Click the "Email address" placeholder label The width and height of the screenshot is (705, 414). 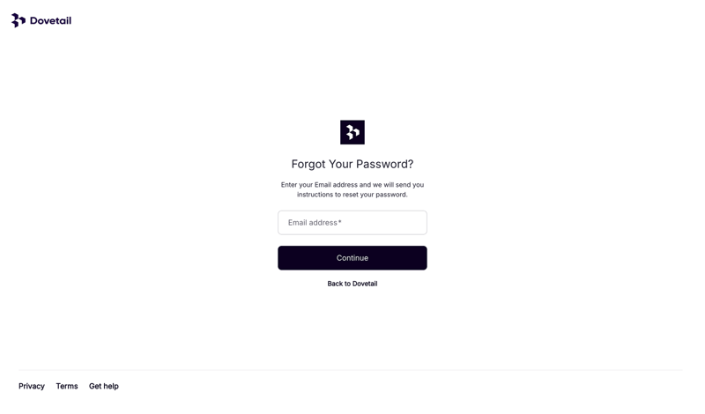tap(313, 223)
